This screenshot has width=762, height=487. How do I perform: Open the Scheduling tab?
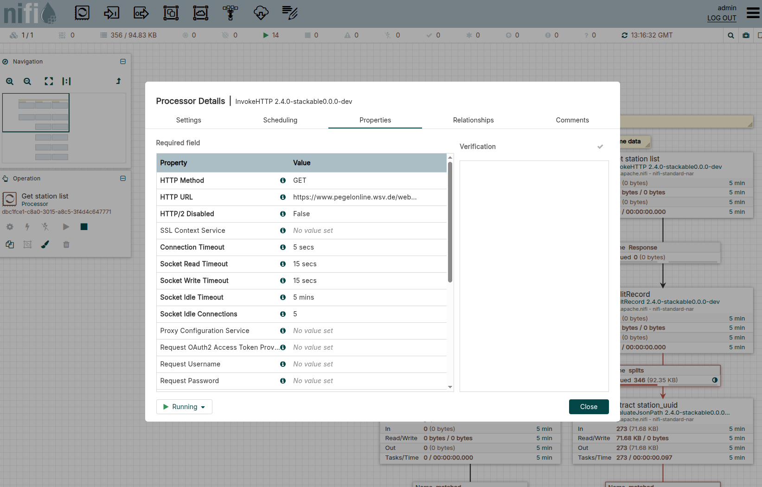[x=280, y=120]
